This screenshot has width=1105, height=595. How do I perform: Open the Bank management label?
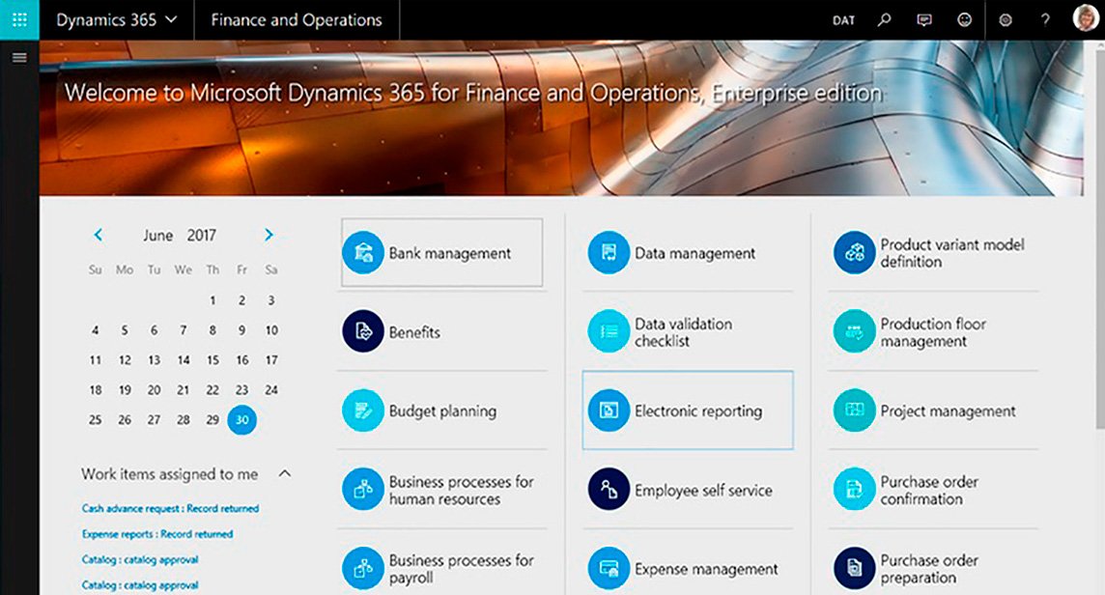[449, 253]
